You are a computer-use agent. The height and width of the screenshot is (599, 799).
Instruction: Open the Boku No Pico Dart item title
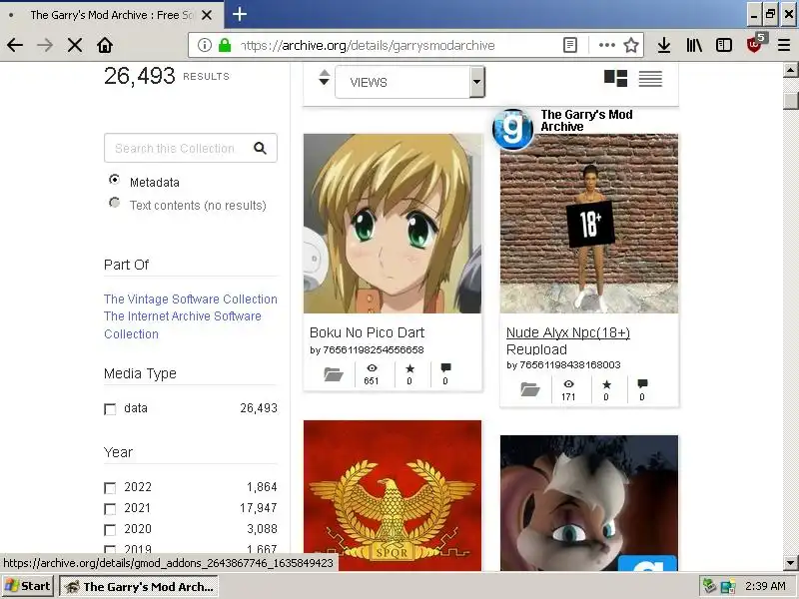click(x=367, y=332)
